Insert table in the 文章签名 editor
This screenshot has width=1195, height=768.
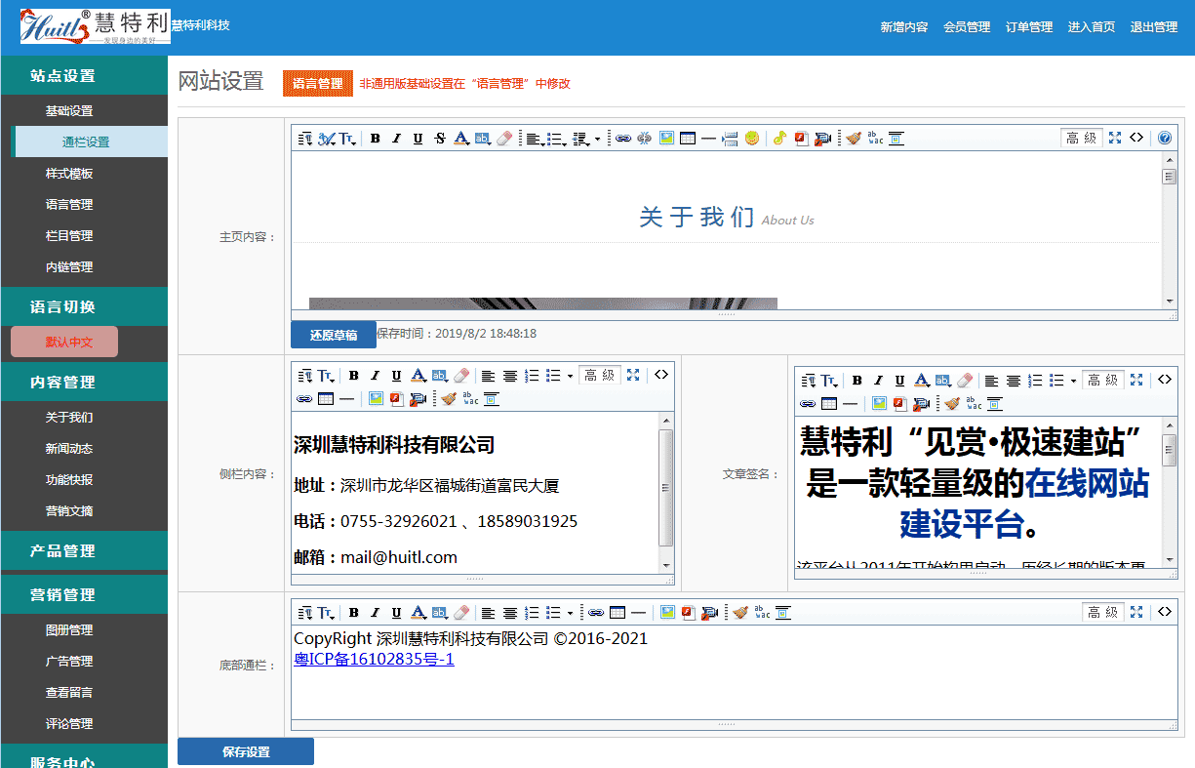point(828,404)
